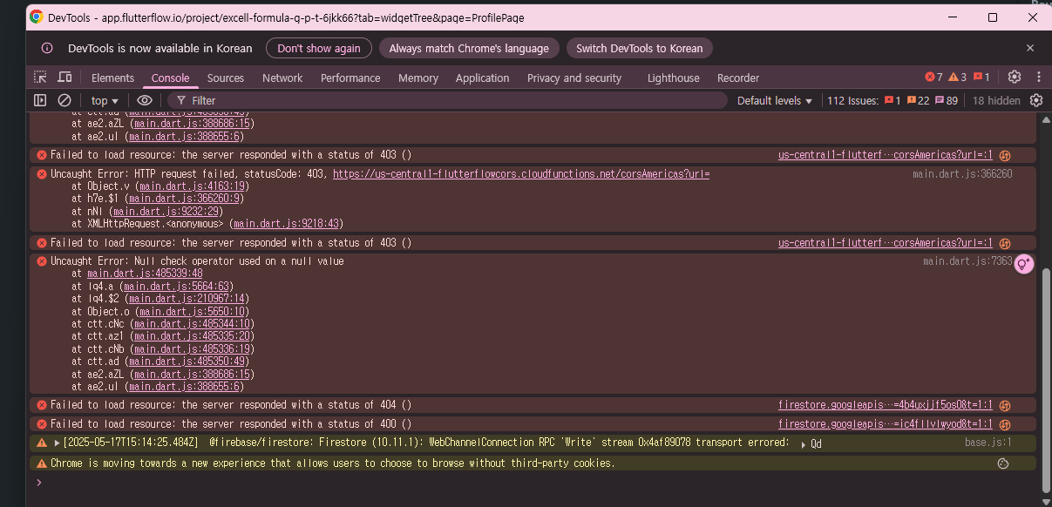Open stack link main.dart.js:9218:43
The width and height of the screenshot is (1052, 507).
(287, 224)
